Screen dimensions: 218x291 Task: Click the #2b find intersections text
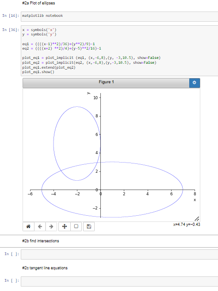41,241
